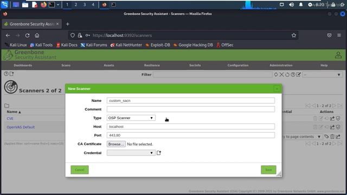Screen dimensions: 347x195
Task: Click the folder icon above Name column
Action: click(x=7, y=106)
